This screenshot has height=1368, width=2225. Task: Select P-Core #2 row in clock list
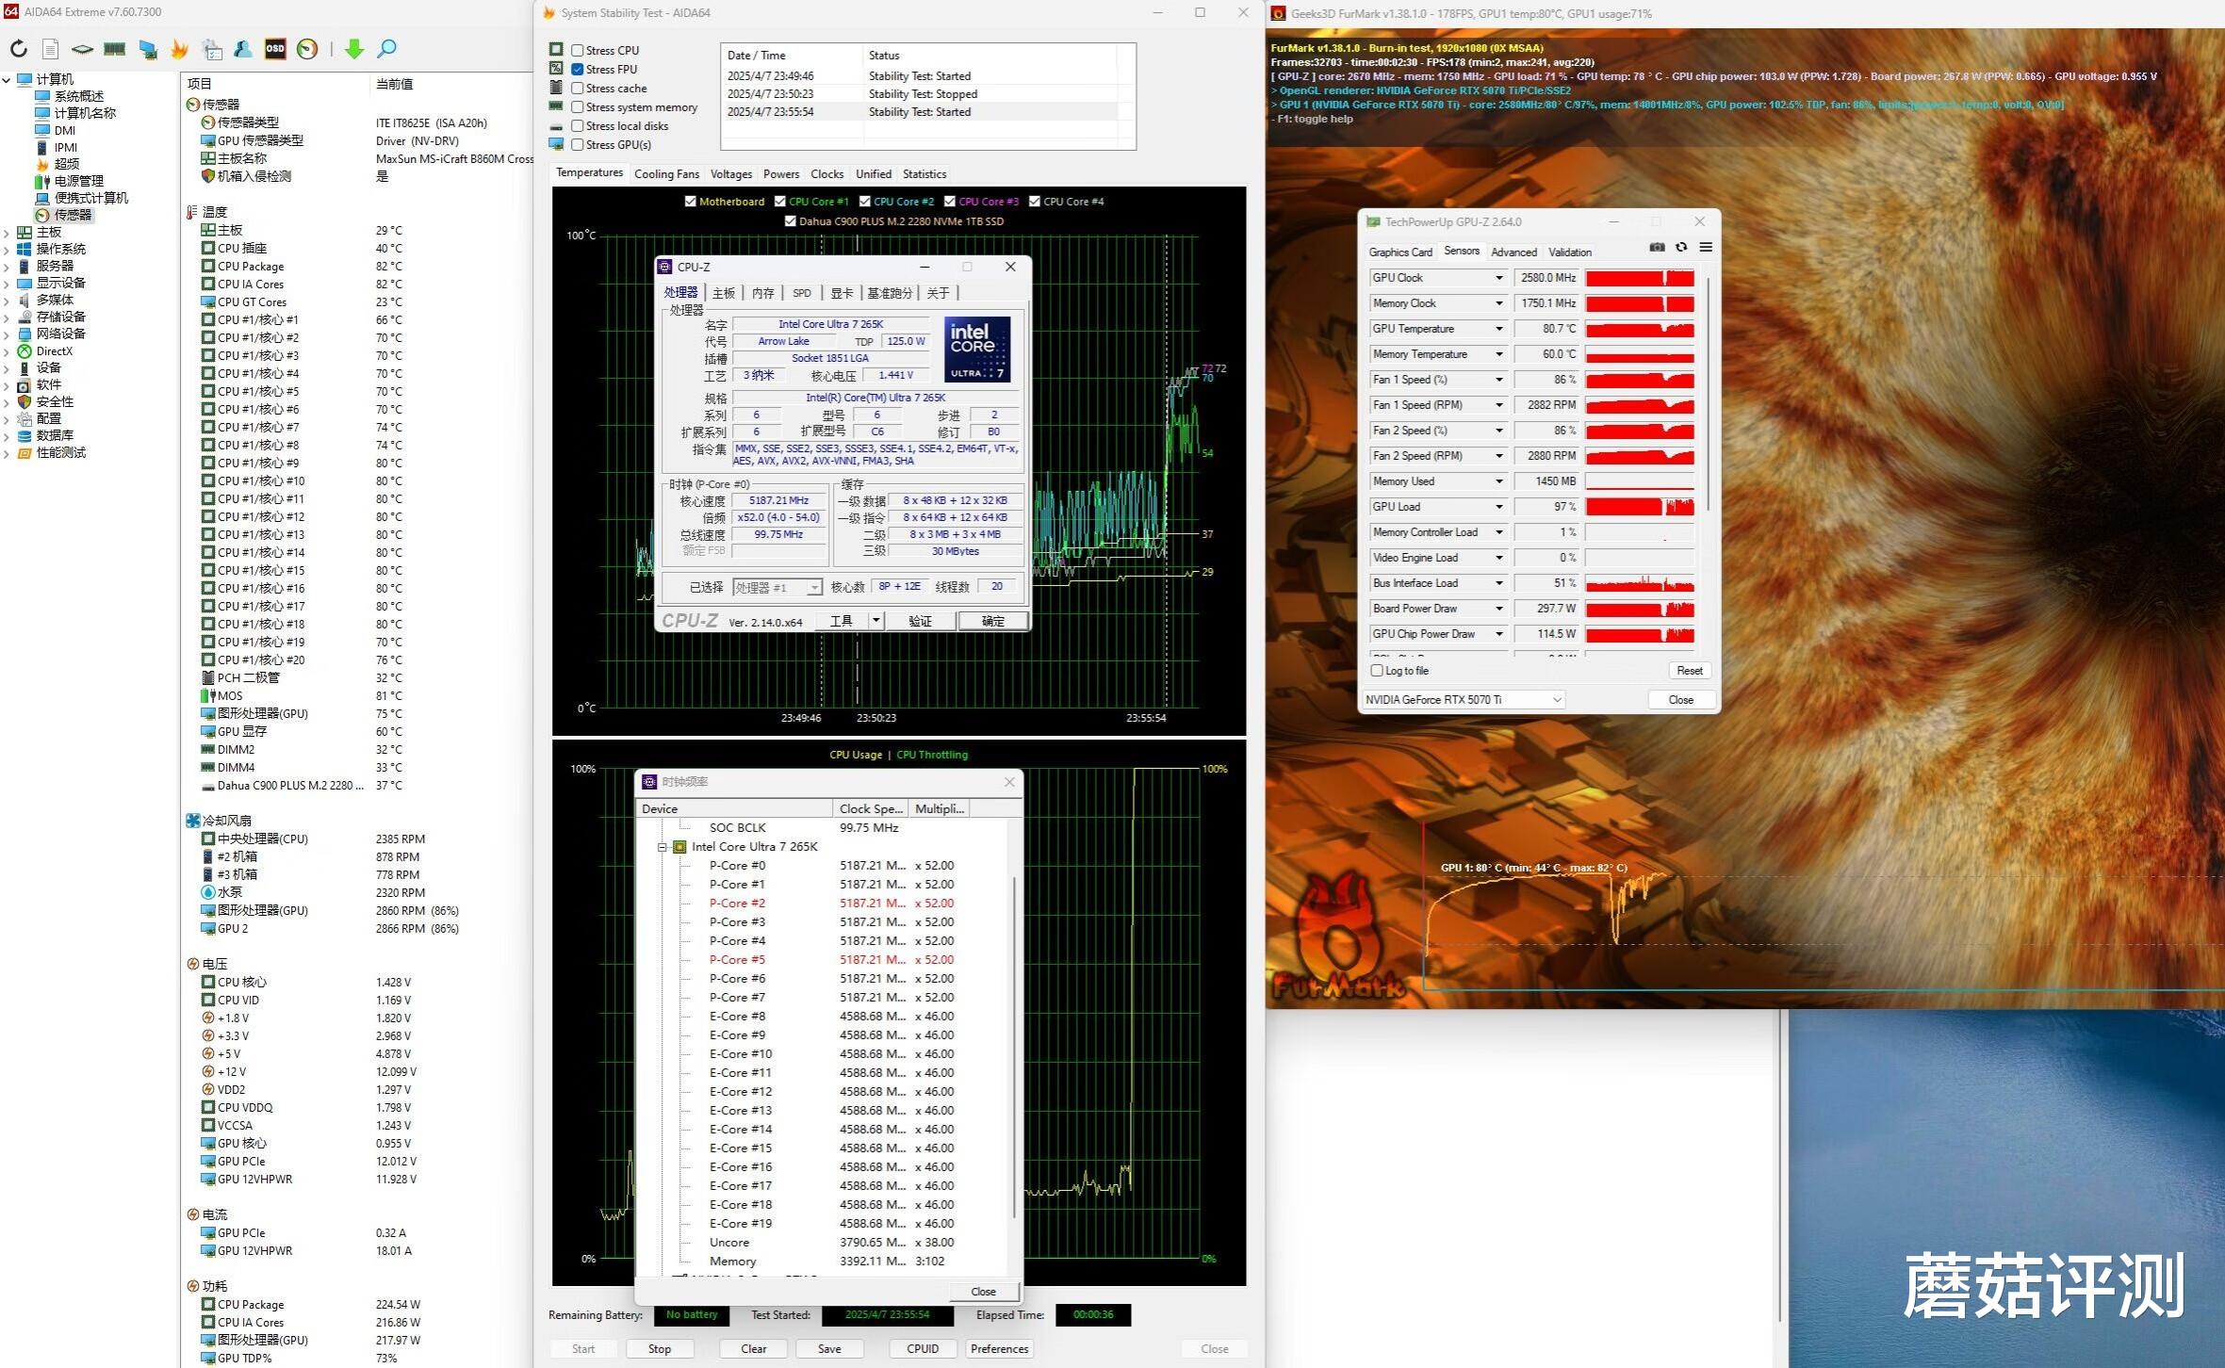point(737,903)
